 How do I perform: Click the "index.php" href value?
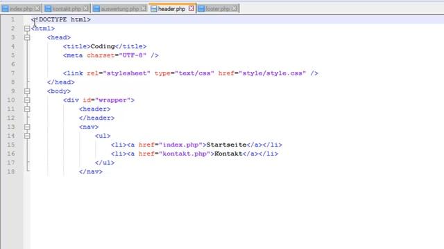[180, 145]
